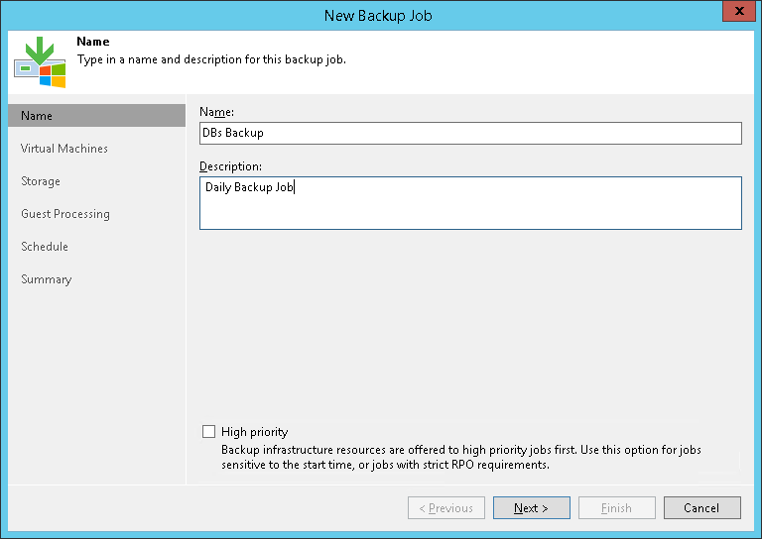This screenshot has width=762, height=539.
Task: Cancel the backup job wizard
Action: 702,508
